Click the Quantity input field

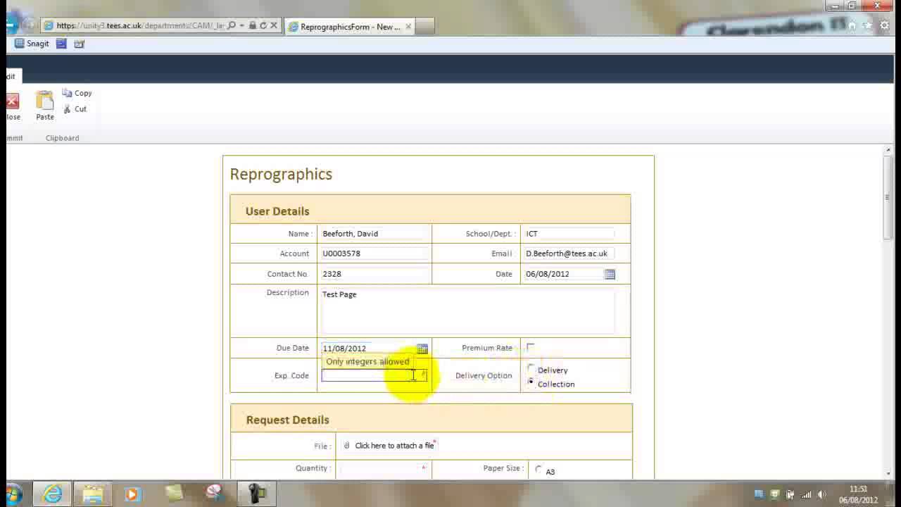[384, 468]
